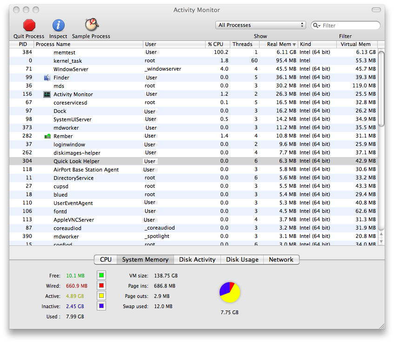Viewport: 394px width, 343px height.
Task: Click the blue Inactive memory swatch
Action: [101, 306]
